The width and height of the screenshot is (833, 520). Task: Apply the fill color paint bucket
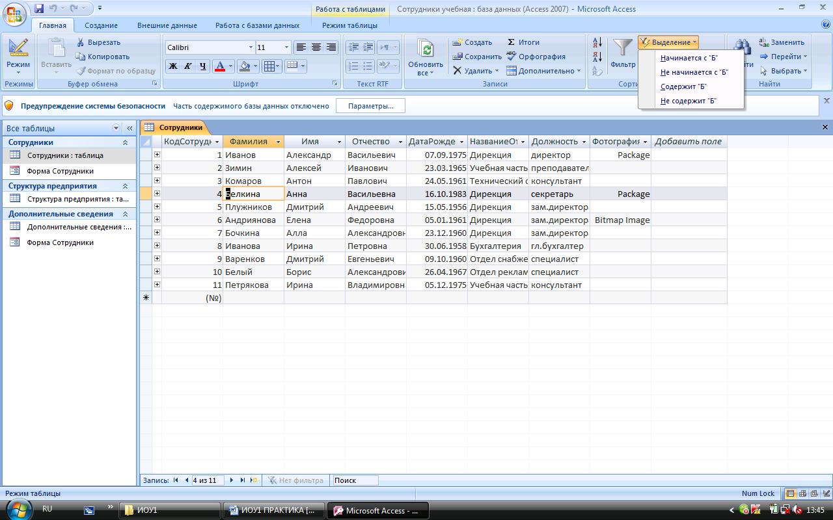point(244,66)
